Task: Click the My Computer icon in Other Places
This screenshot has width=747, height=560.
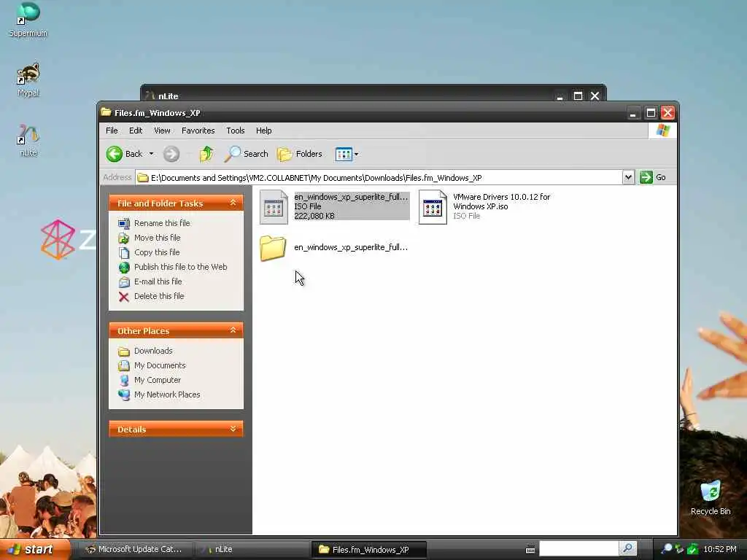Action: click(124, 381)
